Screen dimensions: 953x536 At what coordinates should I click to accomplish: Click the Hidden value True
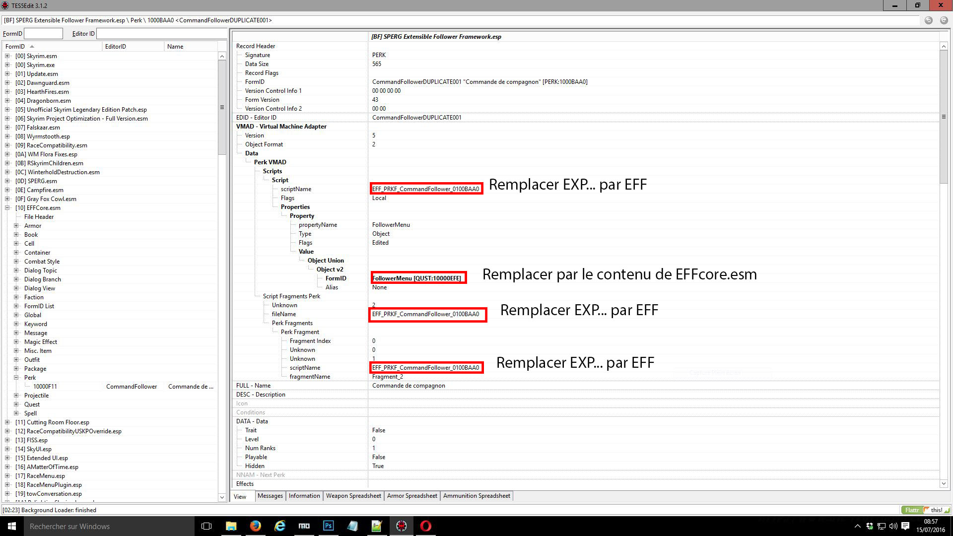pyautogui.click(x=378, y=466)
